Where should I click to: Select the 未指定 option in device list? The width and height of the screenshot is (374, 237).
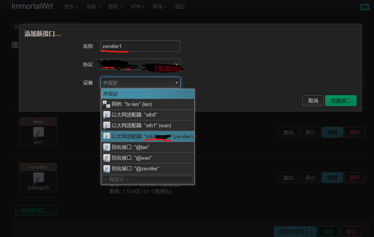(148, 94)
